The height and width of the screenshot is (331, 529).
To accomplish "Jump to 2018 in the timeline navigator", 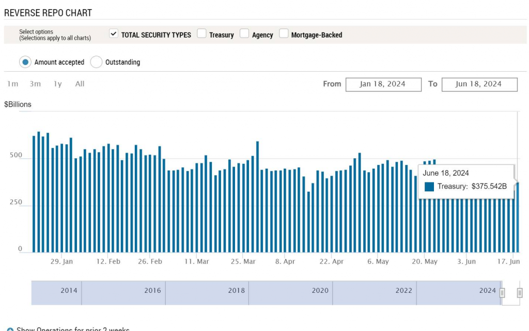I will pyautogui.click(x=236, y=291).
